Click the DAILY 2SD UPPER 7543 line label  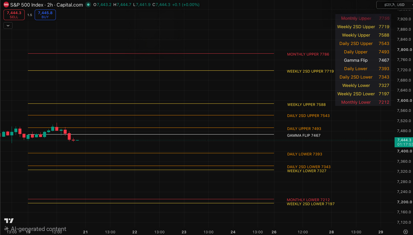[x=308, y=116]
